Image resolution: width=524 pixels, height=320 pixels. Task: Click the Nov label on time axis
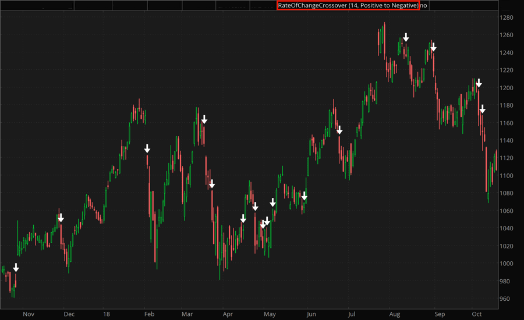pos(29,314)
